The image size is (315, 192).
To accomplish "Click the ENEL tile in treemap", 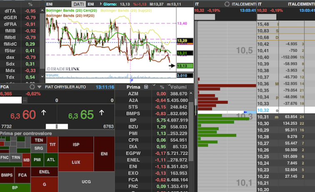I will coord(45,172).
